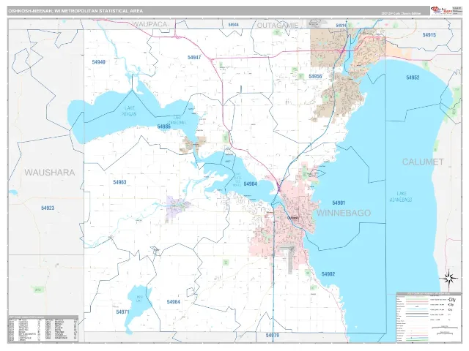Click ZIP code 54923 label
The image size is (469, 351).
click(48, 208)
